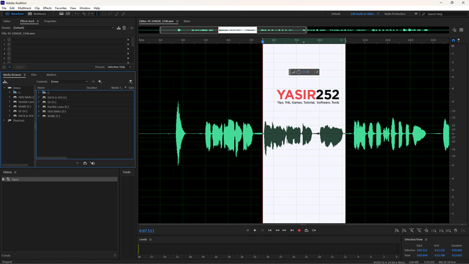
Task: Open the Clip menu
Action: [x=37, y=8]
